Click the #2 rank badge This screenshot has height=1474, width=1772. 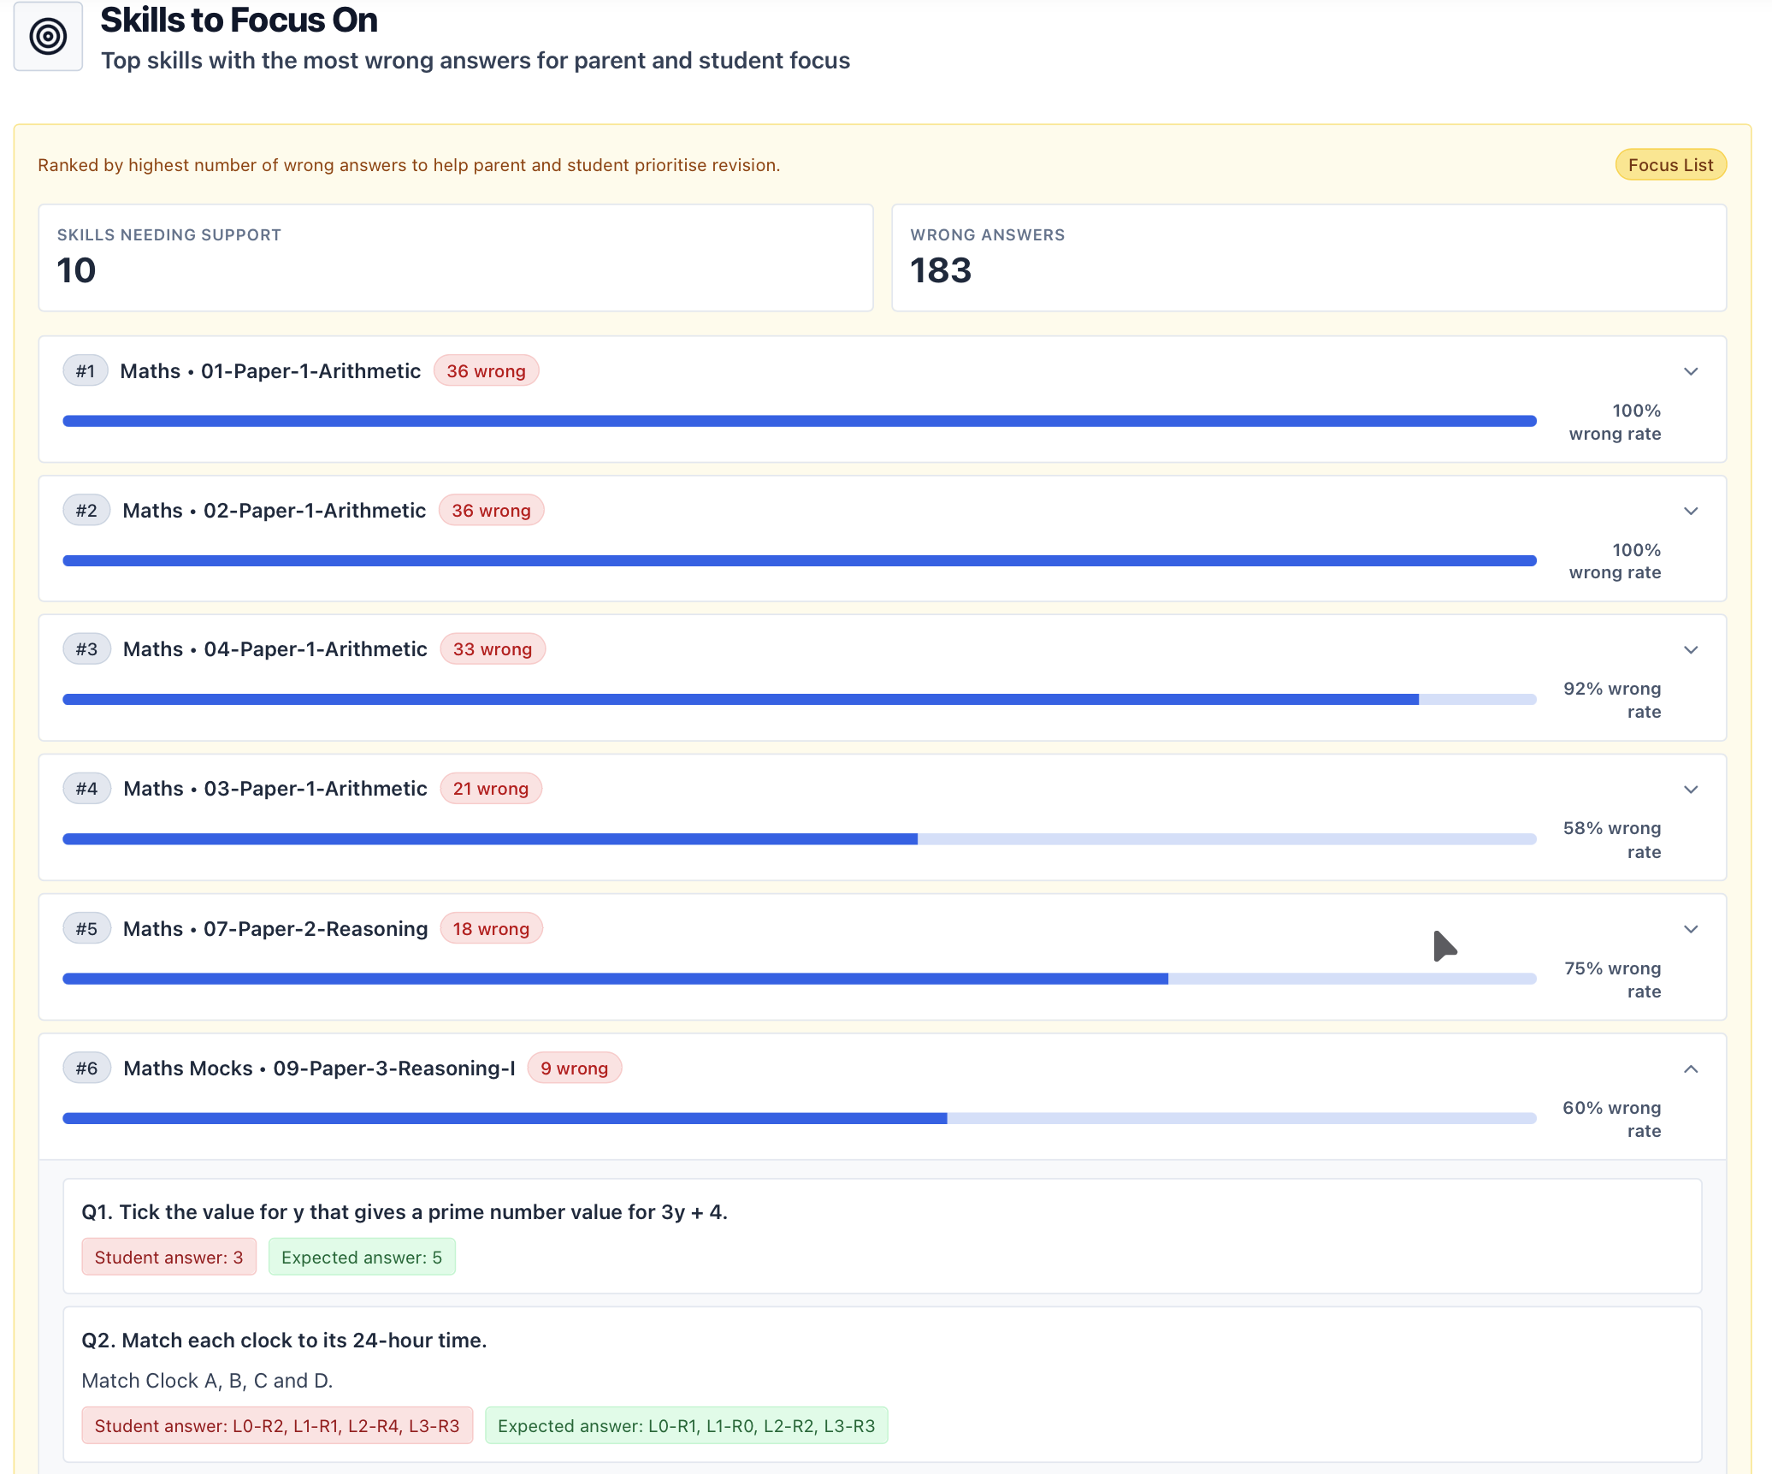(x=86, y=511)
